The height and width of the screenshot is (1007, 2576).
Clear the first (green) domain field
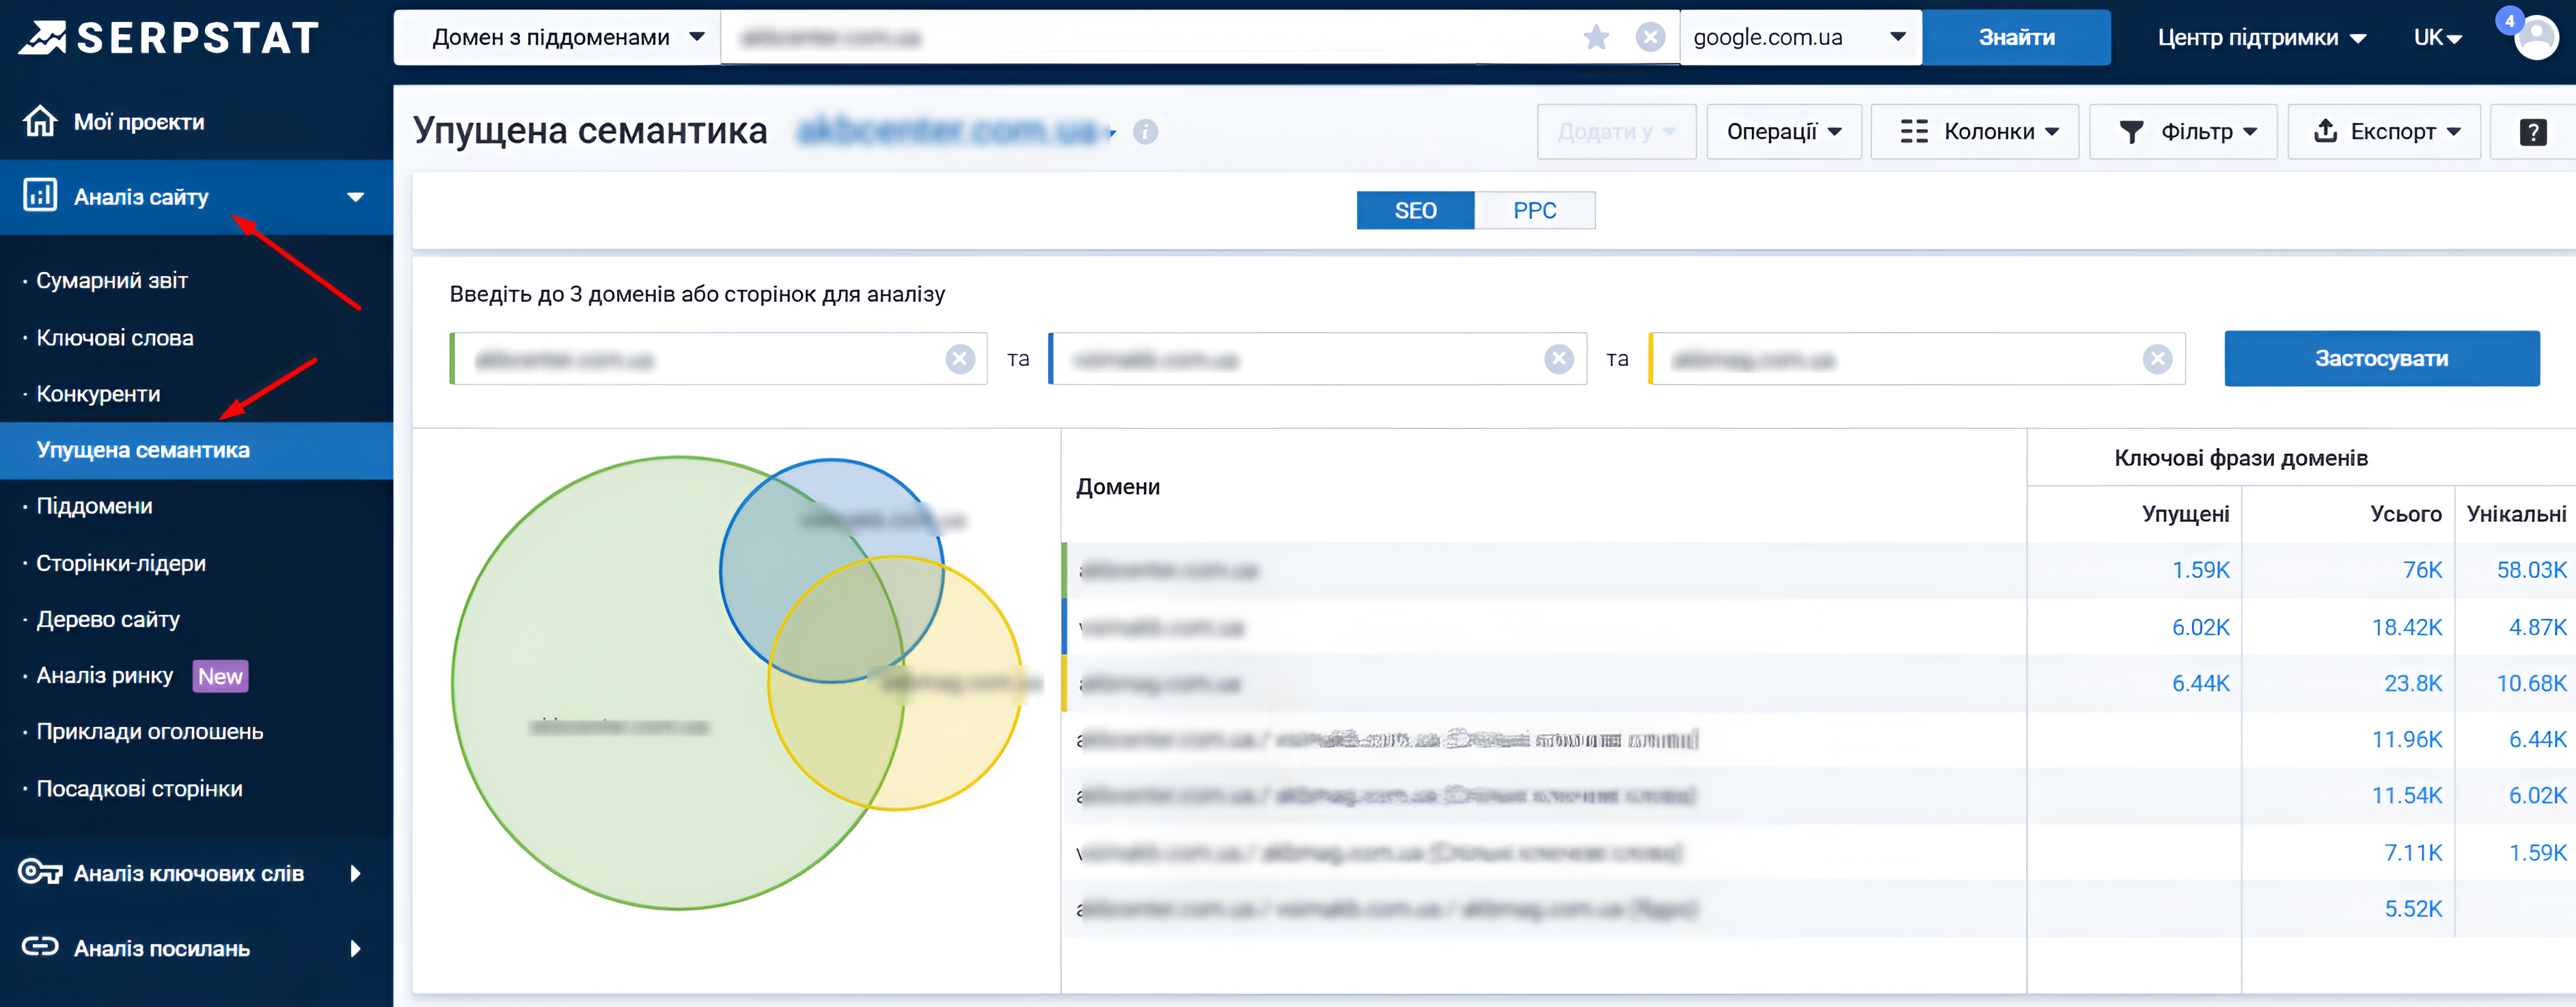tap(960, 358)
